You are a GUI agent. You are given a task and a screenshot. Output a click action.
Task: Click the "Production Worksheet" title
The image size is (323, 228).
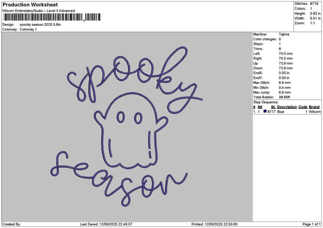point(30,4)
